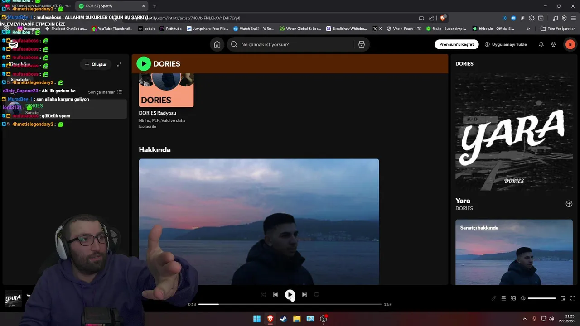Viewport: 580px width, 326px height.
Task: Toggle shuffle mode
Action: 263,294
